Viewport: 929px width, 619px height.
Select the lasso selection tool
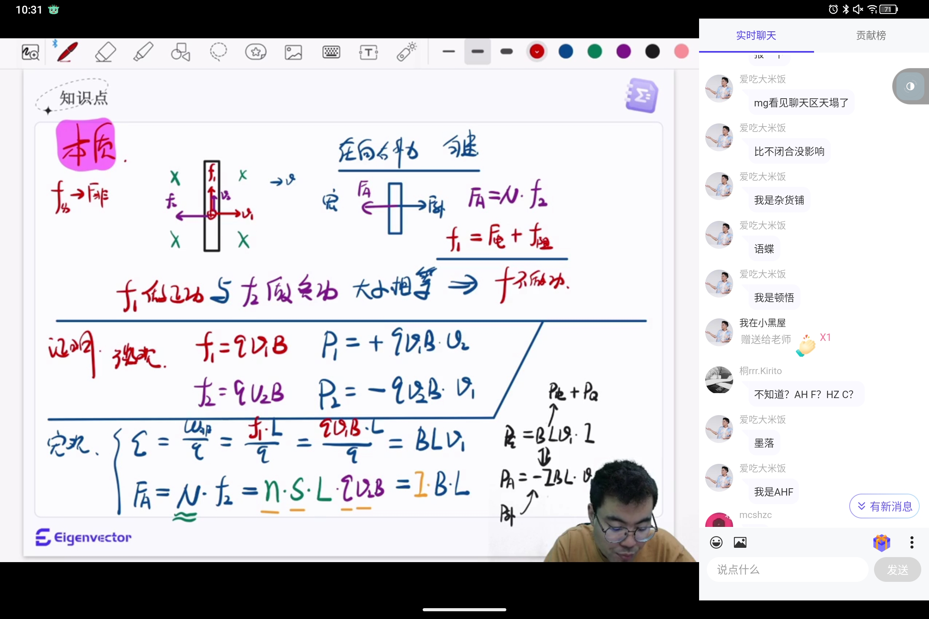[218, 52]
